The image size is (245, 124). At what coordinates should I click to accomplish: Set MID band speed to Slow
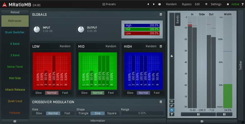(84, 93)
